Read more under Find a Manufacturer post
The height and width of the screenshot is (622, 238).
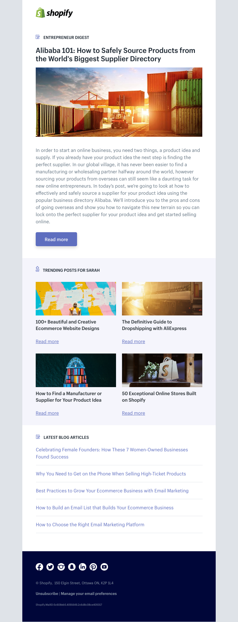pyautogui.click(x=47, y=413)
